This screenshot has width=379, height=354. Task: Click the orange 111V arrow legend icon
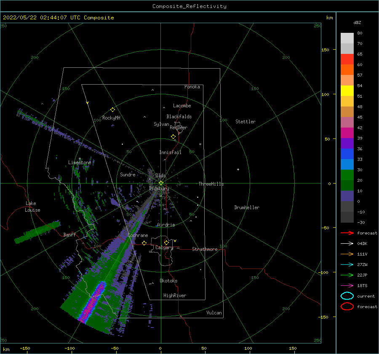click(347, 254)
